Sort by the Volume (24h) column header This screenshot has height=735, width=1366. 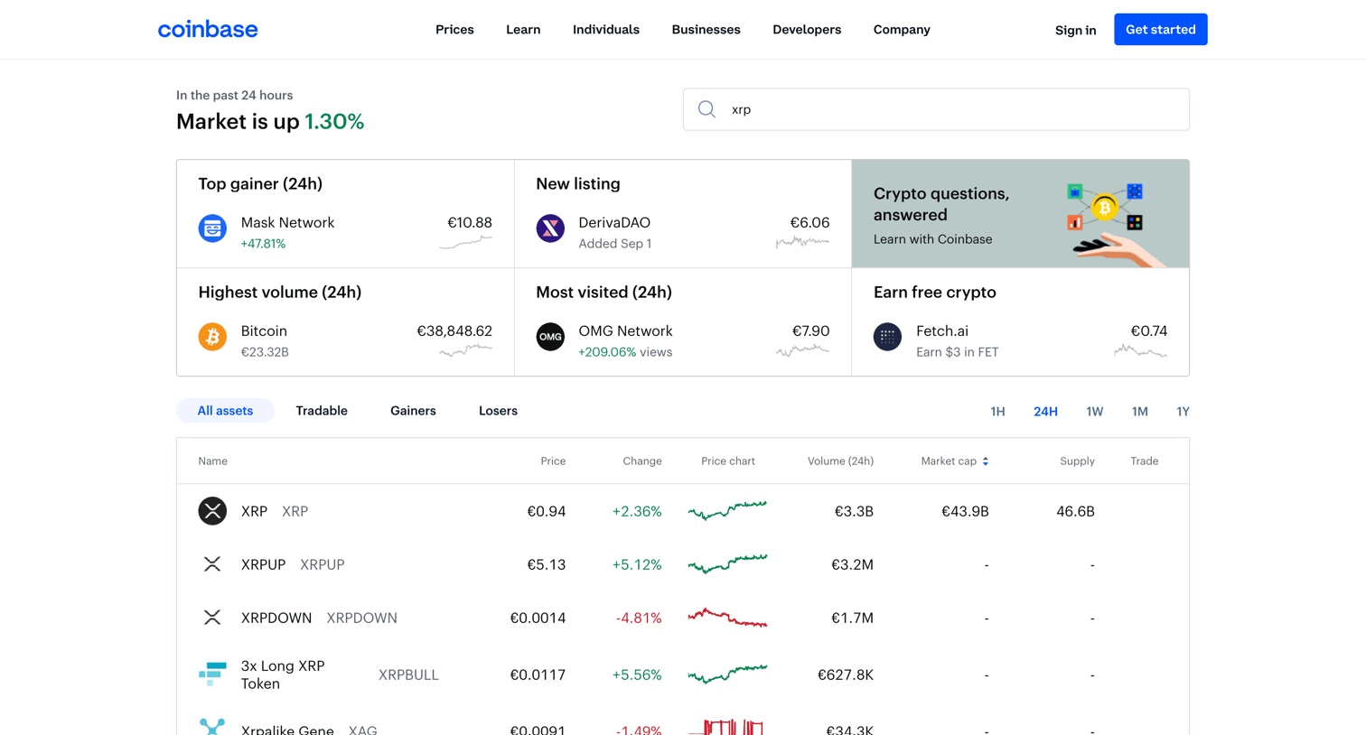840,461
